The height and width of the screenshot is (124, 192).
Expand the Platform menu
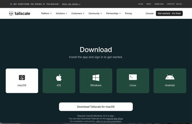coord(47,13)
